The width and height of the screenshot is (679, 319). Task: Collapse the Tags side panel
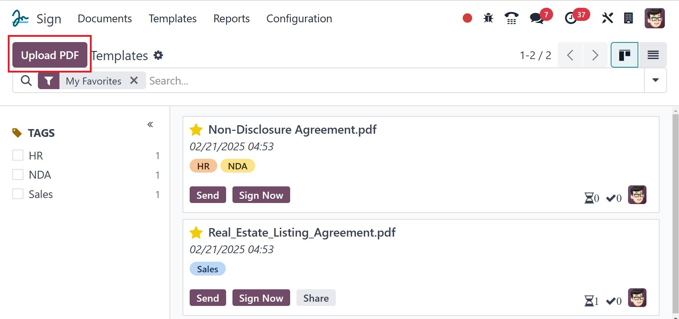[150, 124]
